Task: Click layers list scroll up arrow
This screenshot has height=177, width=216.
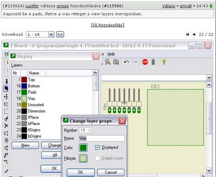Action: tap(95, 73)
